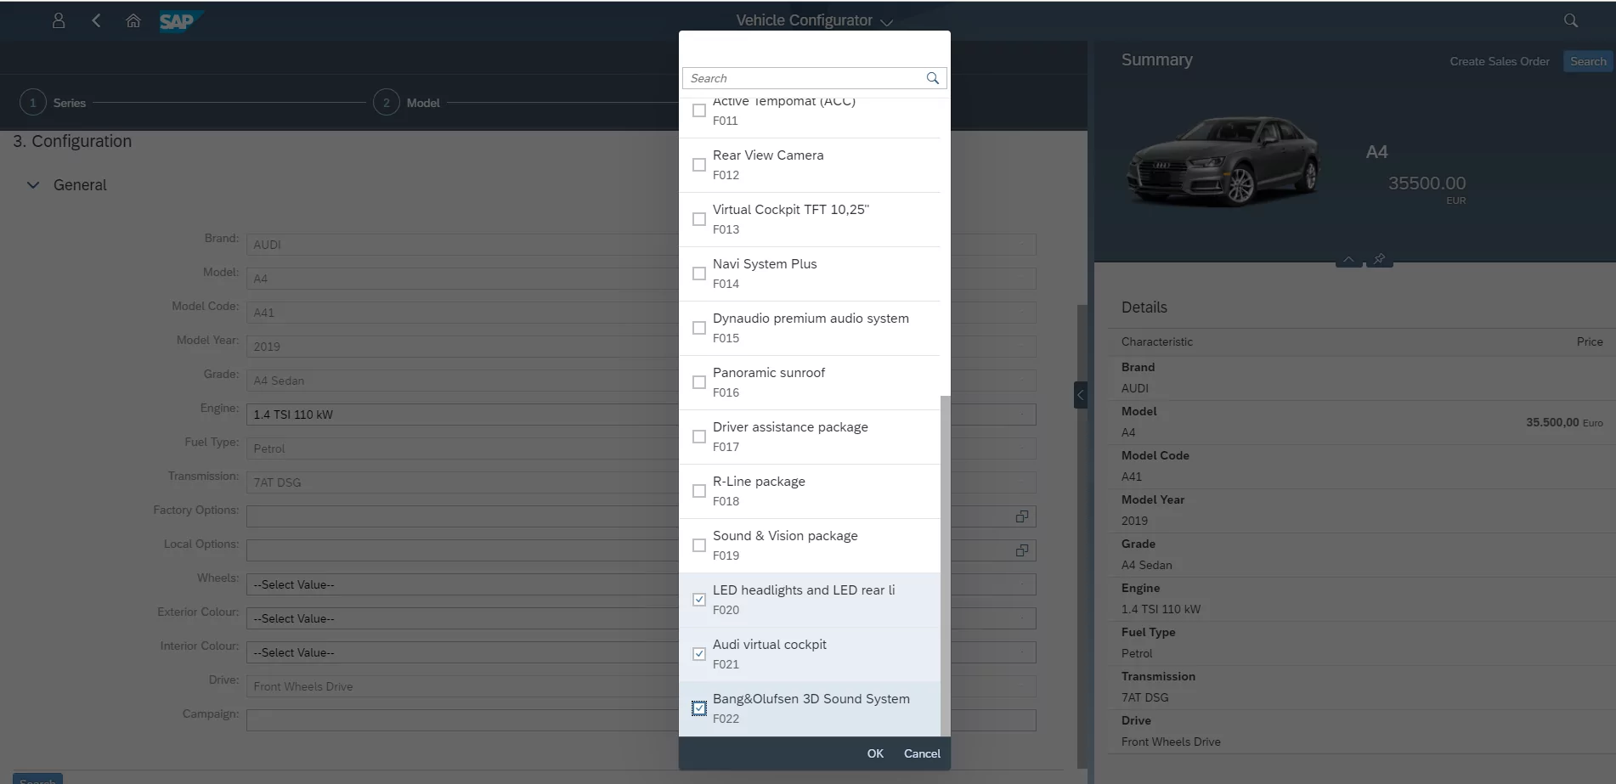Click the options list scrollbar
The height and width of the screenshot is (784, 1616).
(946, 565)
